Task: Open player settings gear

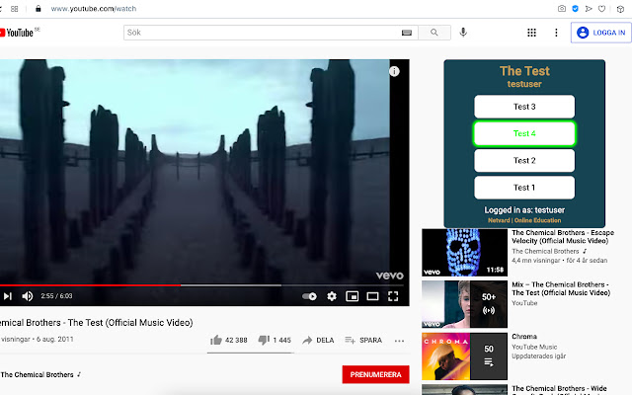Action: [332, 296]
